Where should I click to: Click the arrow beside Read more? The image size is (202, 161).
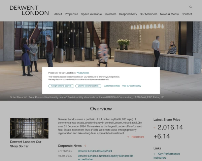coord(128,137)
